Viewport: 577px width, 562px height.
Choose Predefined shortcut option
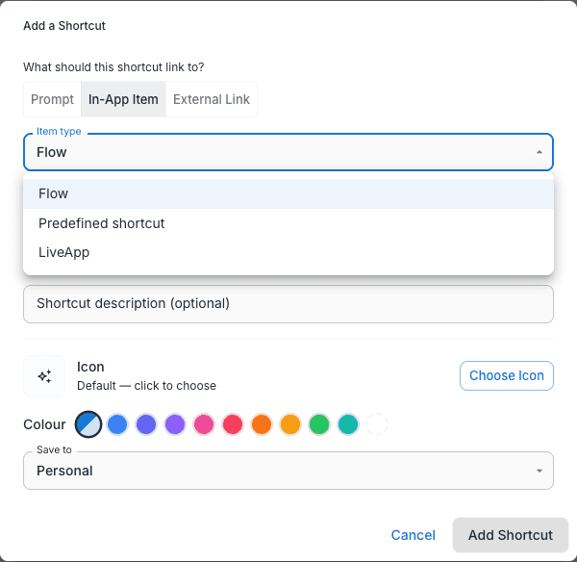pos(288,223)
